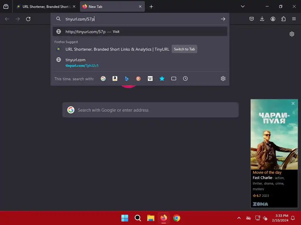This screenshot has height=225, width=301.
Task: Click the Search with Google input box
Action: pos(150,110)
